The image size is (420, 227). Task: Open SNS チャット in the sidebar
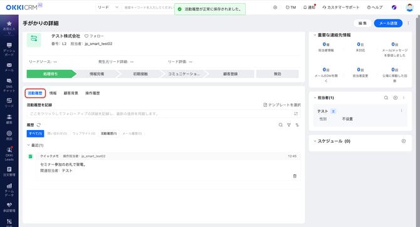click(9, 85)
